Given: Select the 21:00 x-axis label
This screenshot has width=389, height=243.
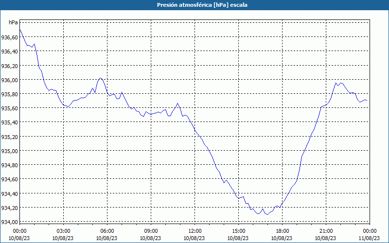Looking at the screenshot, I should point(326,231).
